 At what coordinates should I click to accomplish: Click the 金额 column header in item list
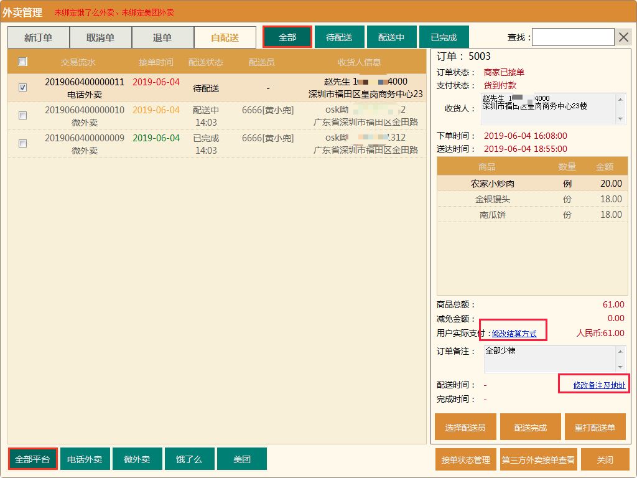pos(605,167)
